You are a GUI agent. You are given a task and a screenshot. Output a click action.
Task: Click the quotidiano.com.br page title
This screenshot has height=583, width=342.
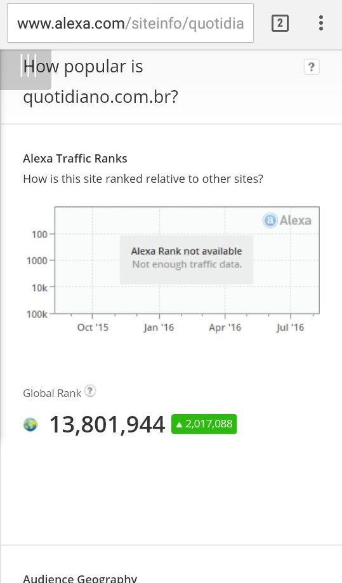tap(100, 97)
